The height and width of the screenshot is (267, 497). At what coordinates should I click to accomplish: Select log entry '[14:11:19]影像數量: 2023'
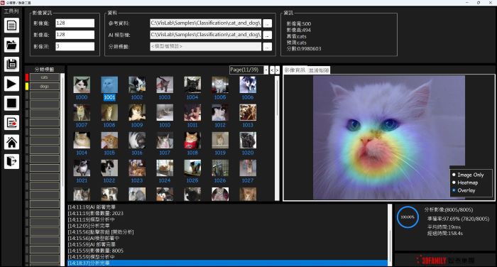tap(95, 214)
